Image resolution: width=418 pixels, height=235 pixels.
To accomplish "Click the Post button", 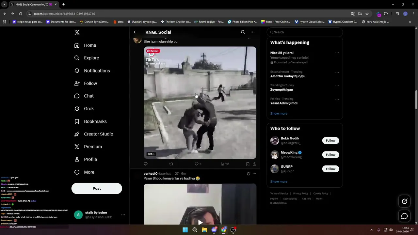I will [x=97, y=188].
